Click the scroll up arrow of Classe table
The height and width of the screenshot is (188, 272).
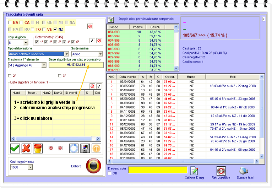[x=176, y=27]
